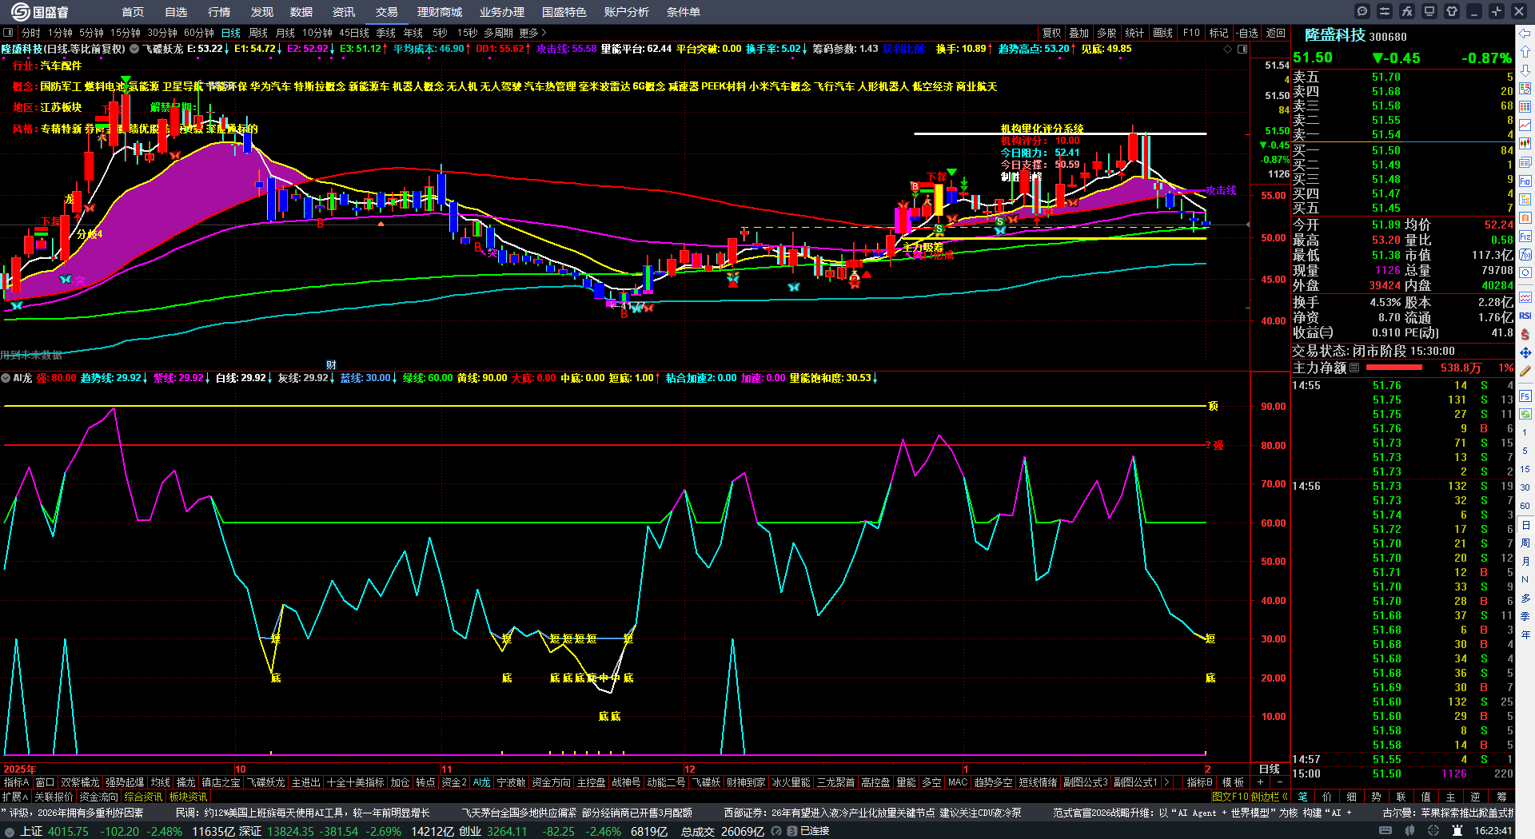
Task: Click the RSI indicator icon in right sidebar
Action: tap(1525, 316)
